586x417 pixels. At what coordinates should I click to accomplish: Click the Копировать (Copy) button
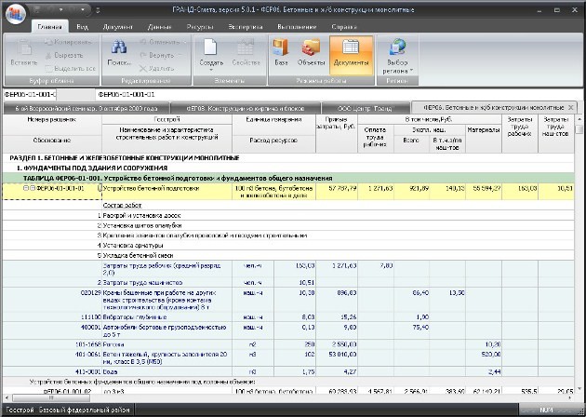coord(68,42)
